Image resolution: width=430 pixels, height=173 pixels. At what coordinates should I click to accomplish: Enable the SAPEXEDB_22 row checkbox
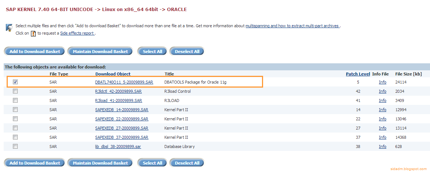click(x=15, y=119)
